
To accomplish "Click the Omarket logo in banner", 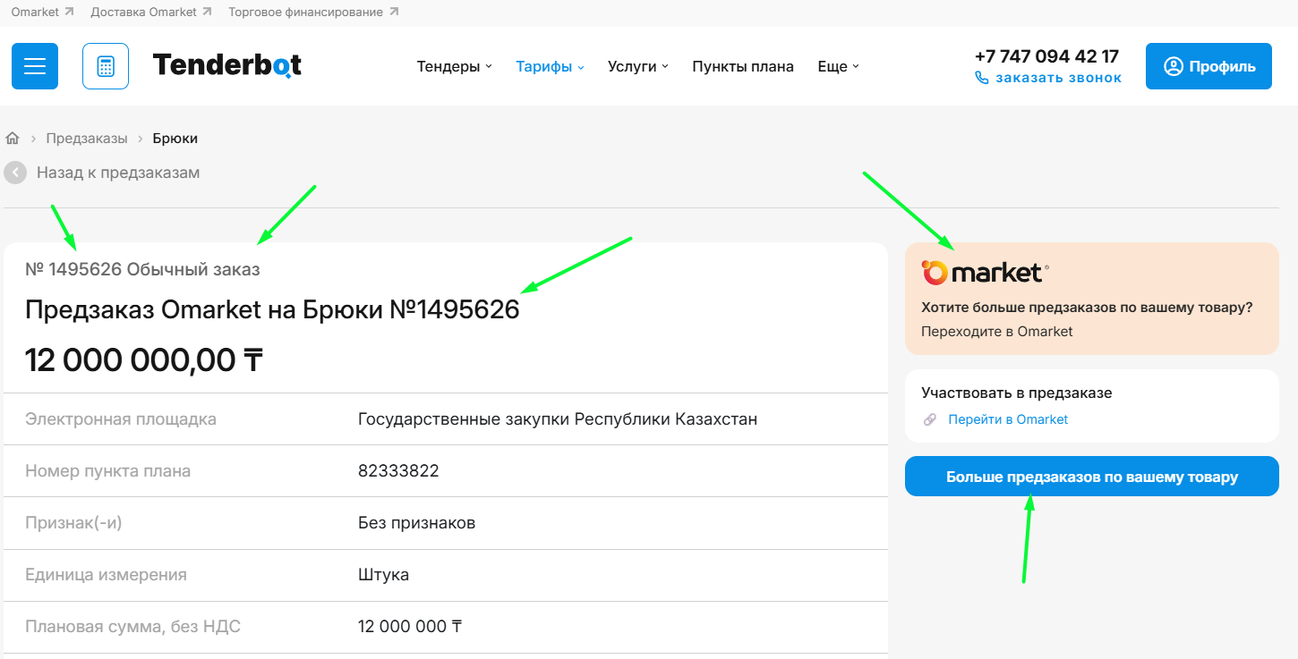I will [x=985, y=272].
